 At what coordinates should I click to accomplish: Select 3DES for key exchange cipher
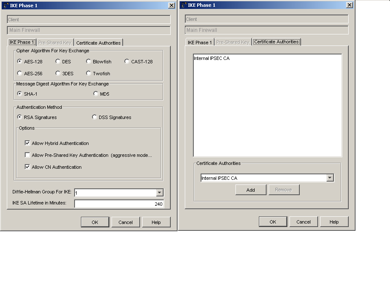point(58,74)
